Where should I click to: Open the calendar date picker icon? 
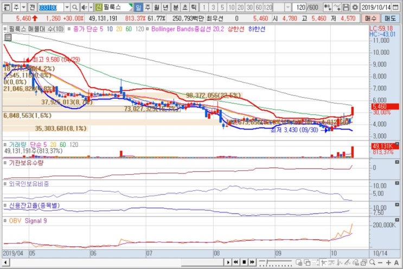(x=395, y=8)
